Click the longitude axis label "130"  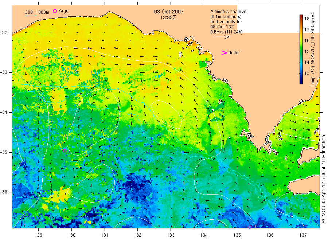pyautogui.click(x=71, y=235)
